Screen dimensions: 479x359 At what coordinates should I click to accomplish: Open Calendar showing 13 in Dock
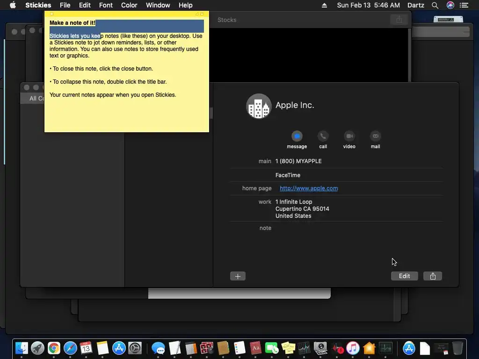click(86, 348)
